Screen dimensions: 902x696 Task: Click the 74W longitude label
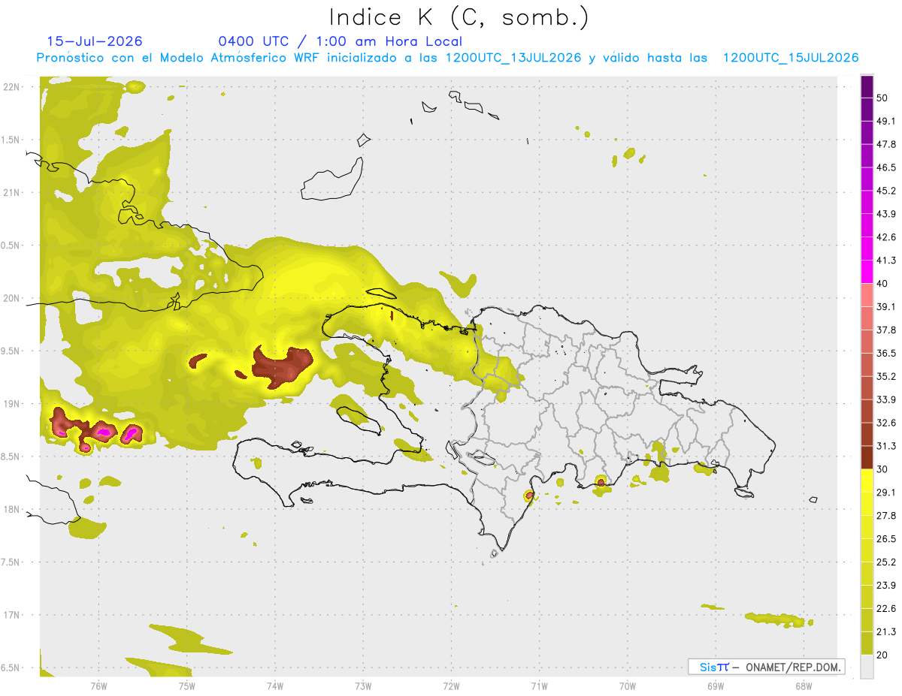tap(274, 685)
